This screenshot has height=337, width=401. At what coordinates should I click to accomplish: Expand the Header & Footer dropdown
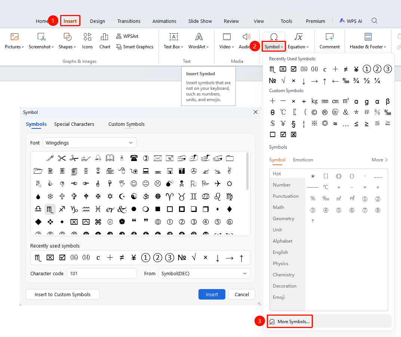tap(368, 47)
